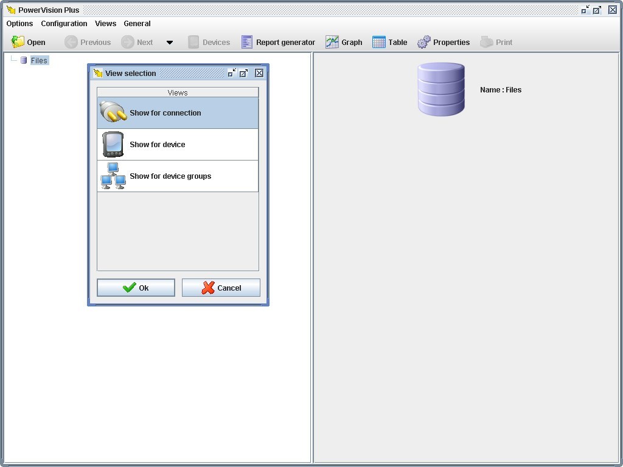Click the Files database tree icon
Viewport: 623px width, 467px height.
coord(24,60)
